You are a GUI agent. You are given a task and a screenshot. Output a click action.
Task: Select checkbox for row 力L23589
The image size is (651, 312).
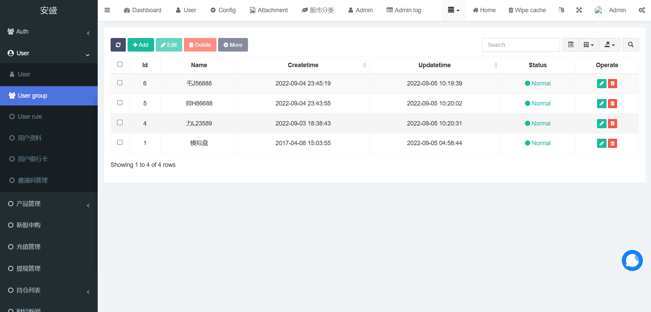pyautogui.click(x=120, y=123)
